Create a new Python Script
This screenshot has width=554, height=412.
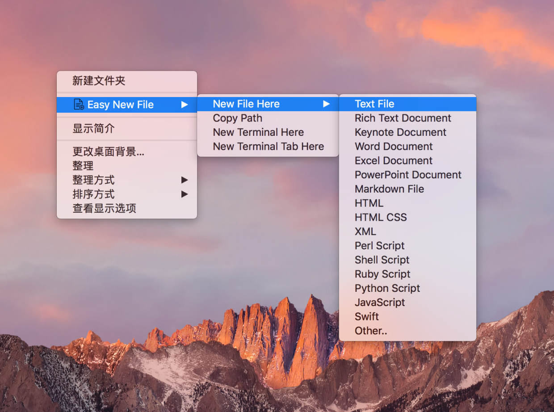tap(407, 288)
